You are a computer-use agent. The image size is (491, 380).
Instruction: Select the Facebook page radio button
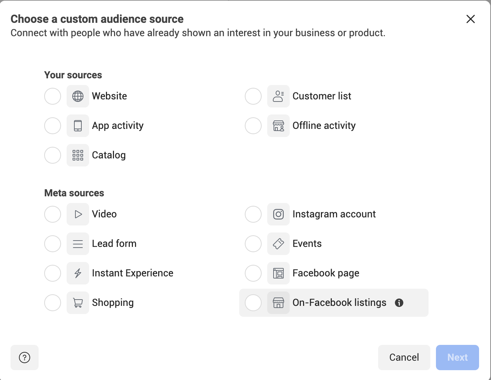[x=253, y=273]
